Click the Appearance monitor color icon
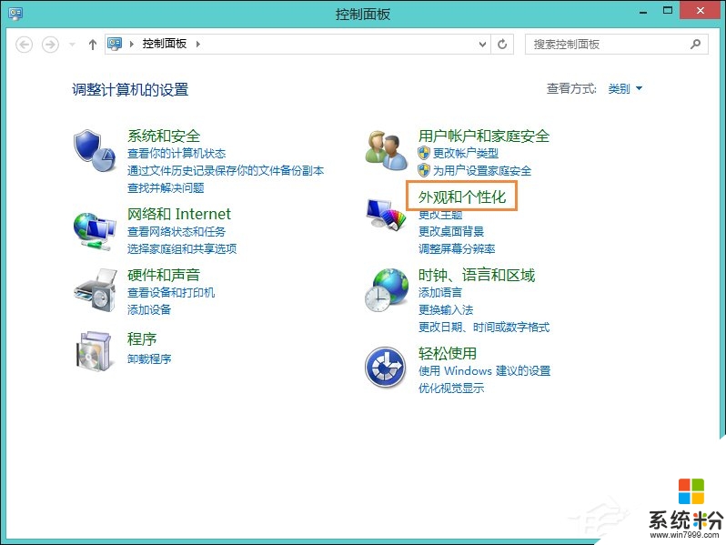Screen dimensions: 726x545 tap(385, 214)
